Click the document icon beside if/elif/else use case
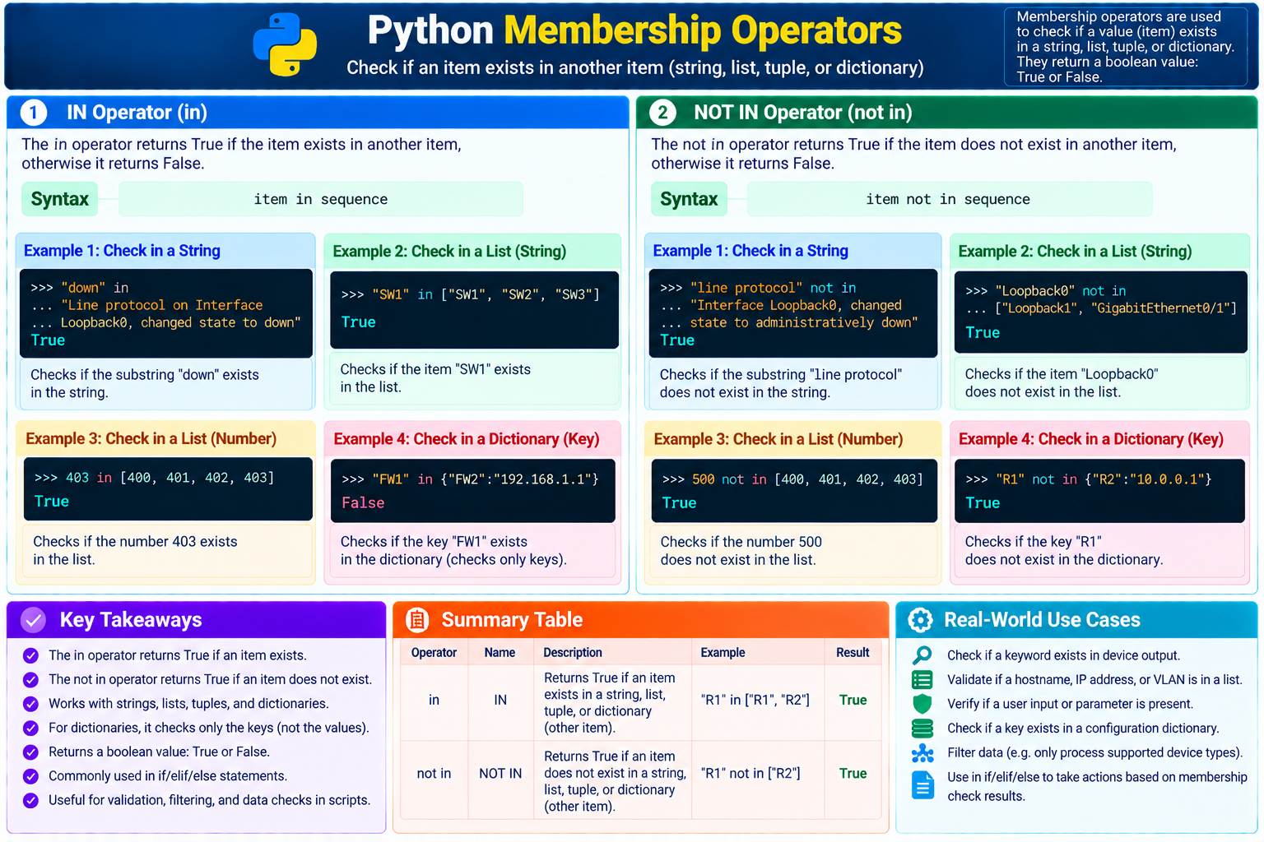The image size is (1264, 842). coord(922,785)
